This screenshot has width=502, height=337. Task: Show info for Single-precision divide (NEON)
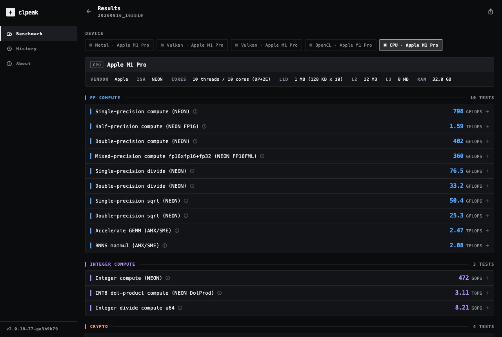click(192, 171)
